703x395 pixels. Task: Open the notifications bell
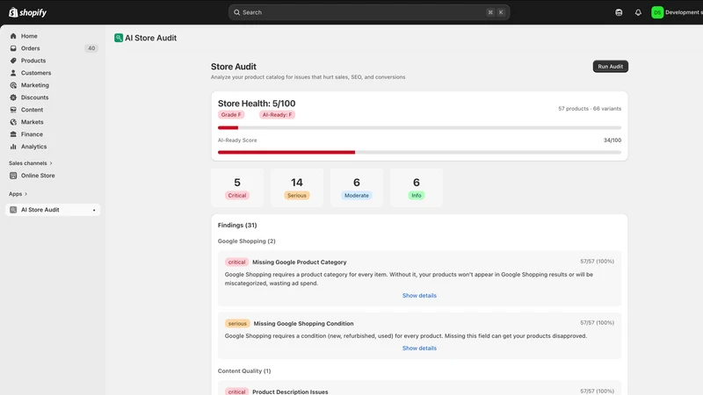tap(638, 12)
